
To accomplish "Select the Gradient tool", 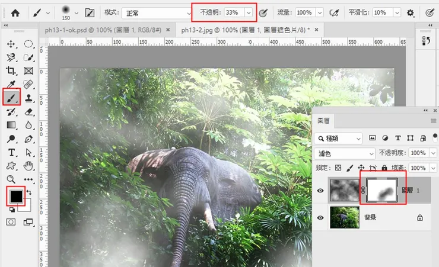I will pos(11,125).
